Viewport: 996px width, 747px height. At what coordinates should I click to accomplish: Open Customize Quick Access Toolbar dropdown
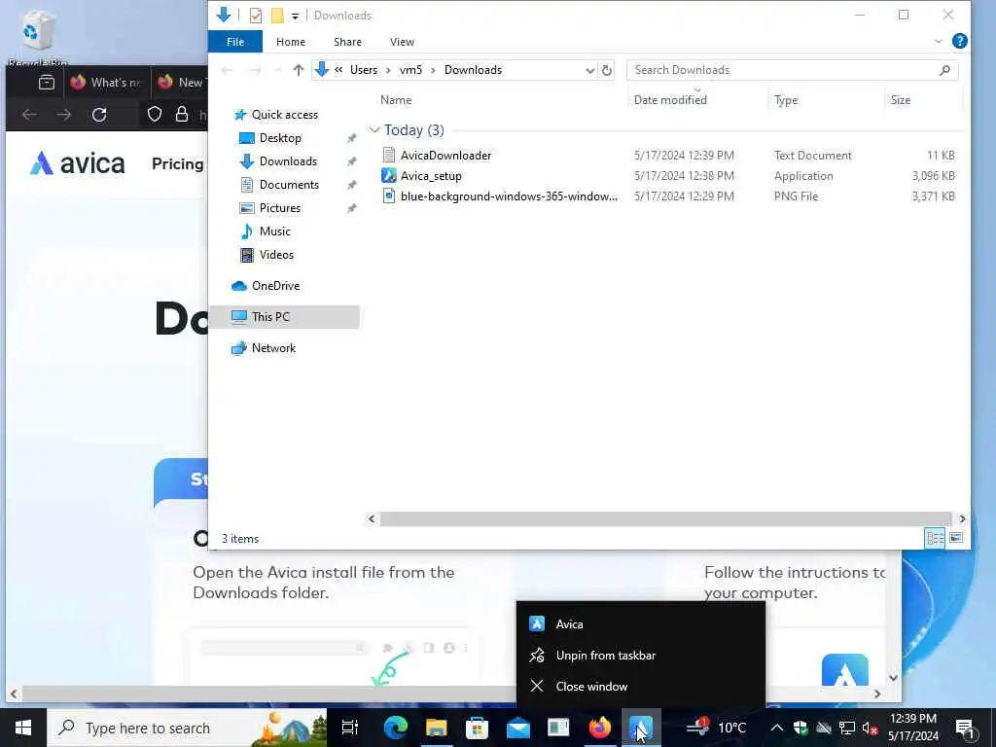pos(295,16)
